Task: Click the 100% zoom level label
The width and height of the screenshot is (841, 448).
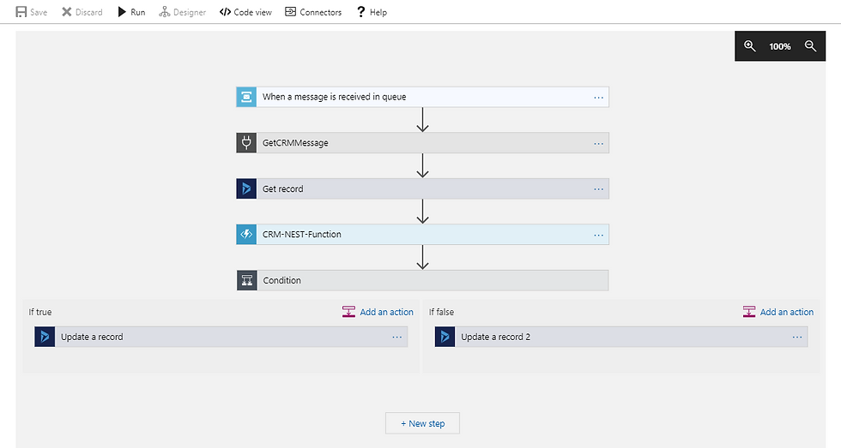Action: [x=780, y=46]
